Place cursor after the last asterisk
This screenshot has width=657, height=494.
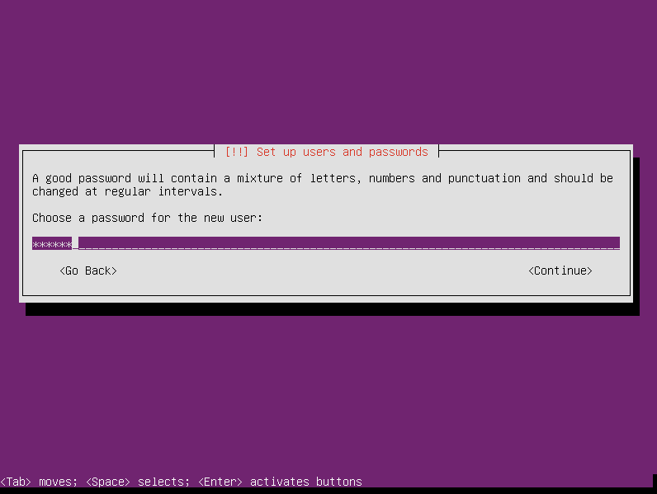coord(75,244)
